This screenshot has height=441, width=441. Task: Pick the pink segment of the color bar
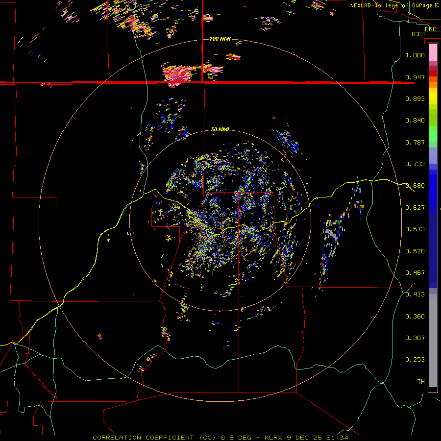tap(433, 52)
